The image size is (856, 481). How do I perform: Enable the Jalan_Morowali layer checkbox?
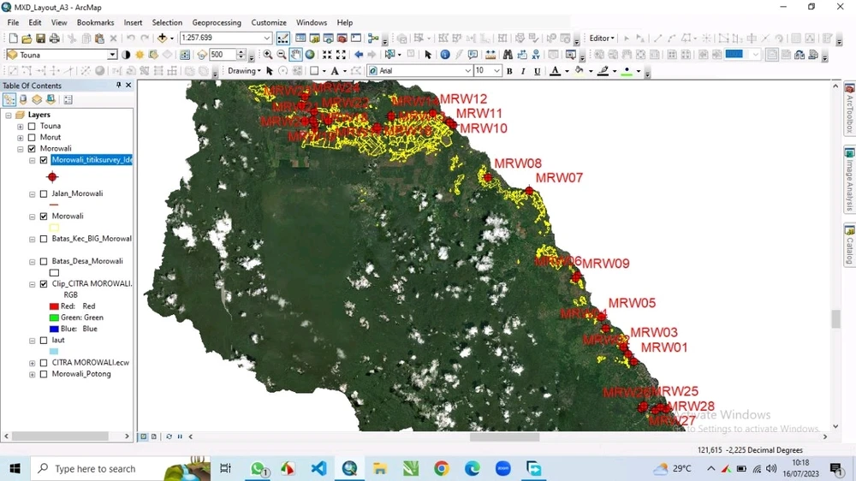click(x=44, y=194)
